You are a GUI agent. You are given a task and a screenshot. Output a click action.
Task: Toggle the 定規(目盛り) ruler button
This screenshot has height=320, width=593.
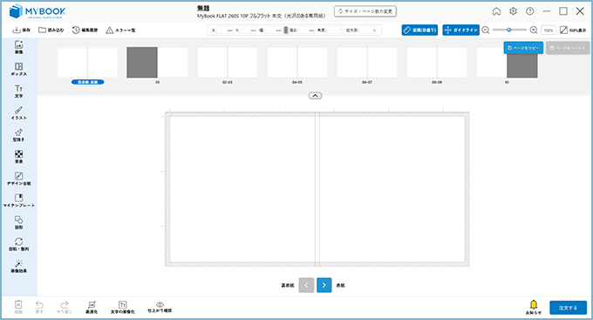click(419, 30)
